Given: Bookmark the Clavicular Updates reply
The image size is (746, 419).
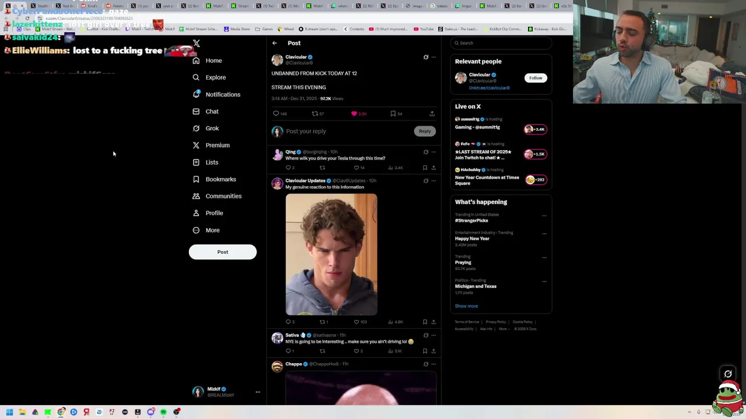Looking at the screenshot, I should coord(425,322).
